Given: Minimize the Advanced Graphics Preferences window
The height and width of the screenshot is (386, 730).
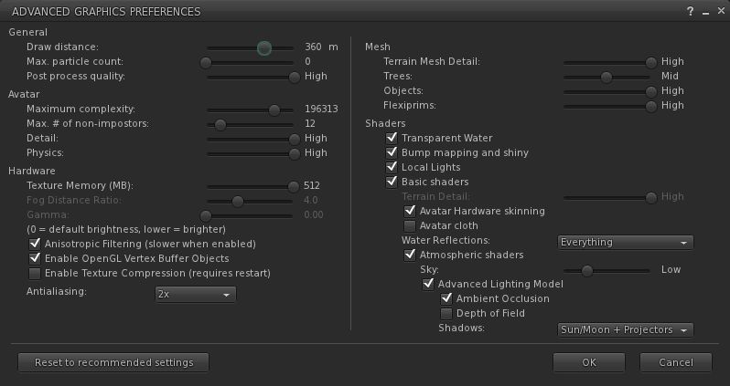Looking at the screenshot, I should coord(704,11).
